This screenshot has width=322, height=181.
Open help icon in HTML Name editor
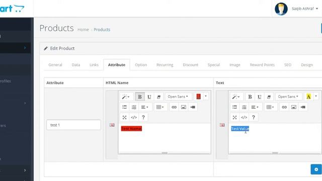pyautogui.click(x=143, y=117)
